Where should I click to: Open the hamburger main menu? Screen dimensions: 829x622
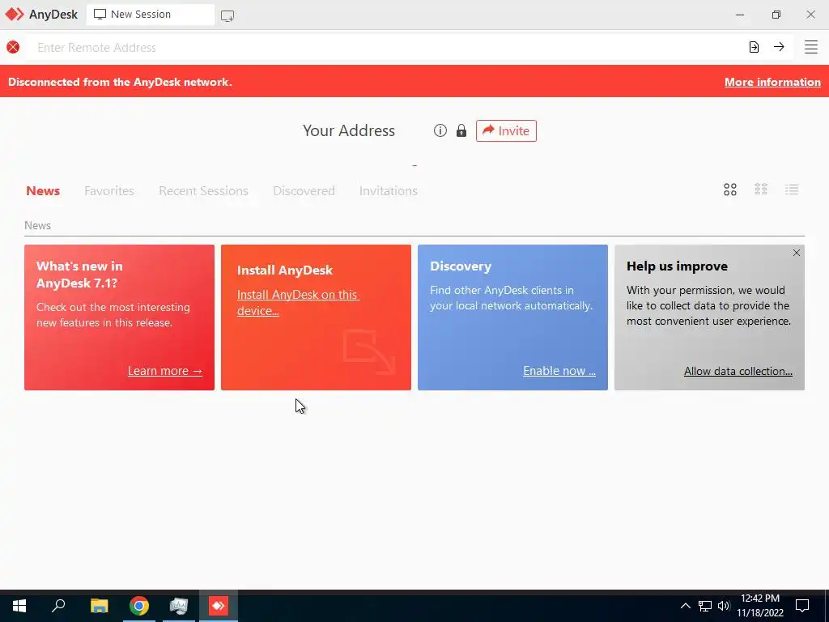pyautogui.click(x=811, y=47)
